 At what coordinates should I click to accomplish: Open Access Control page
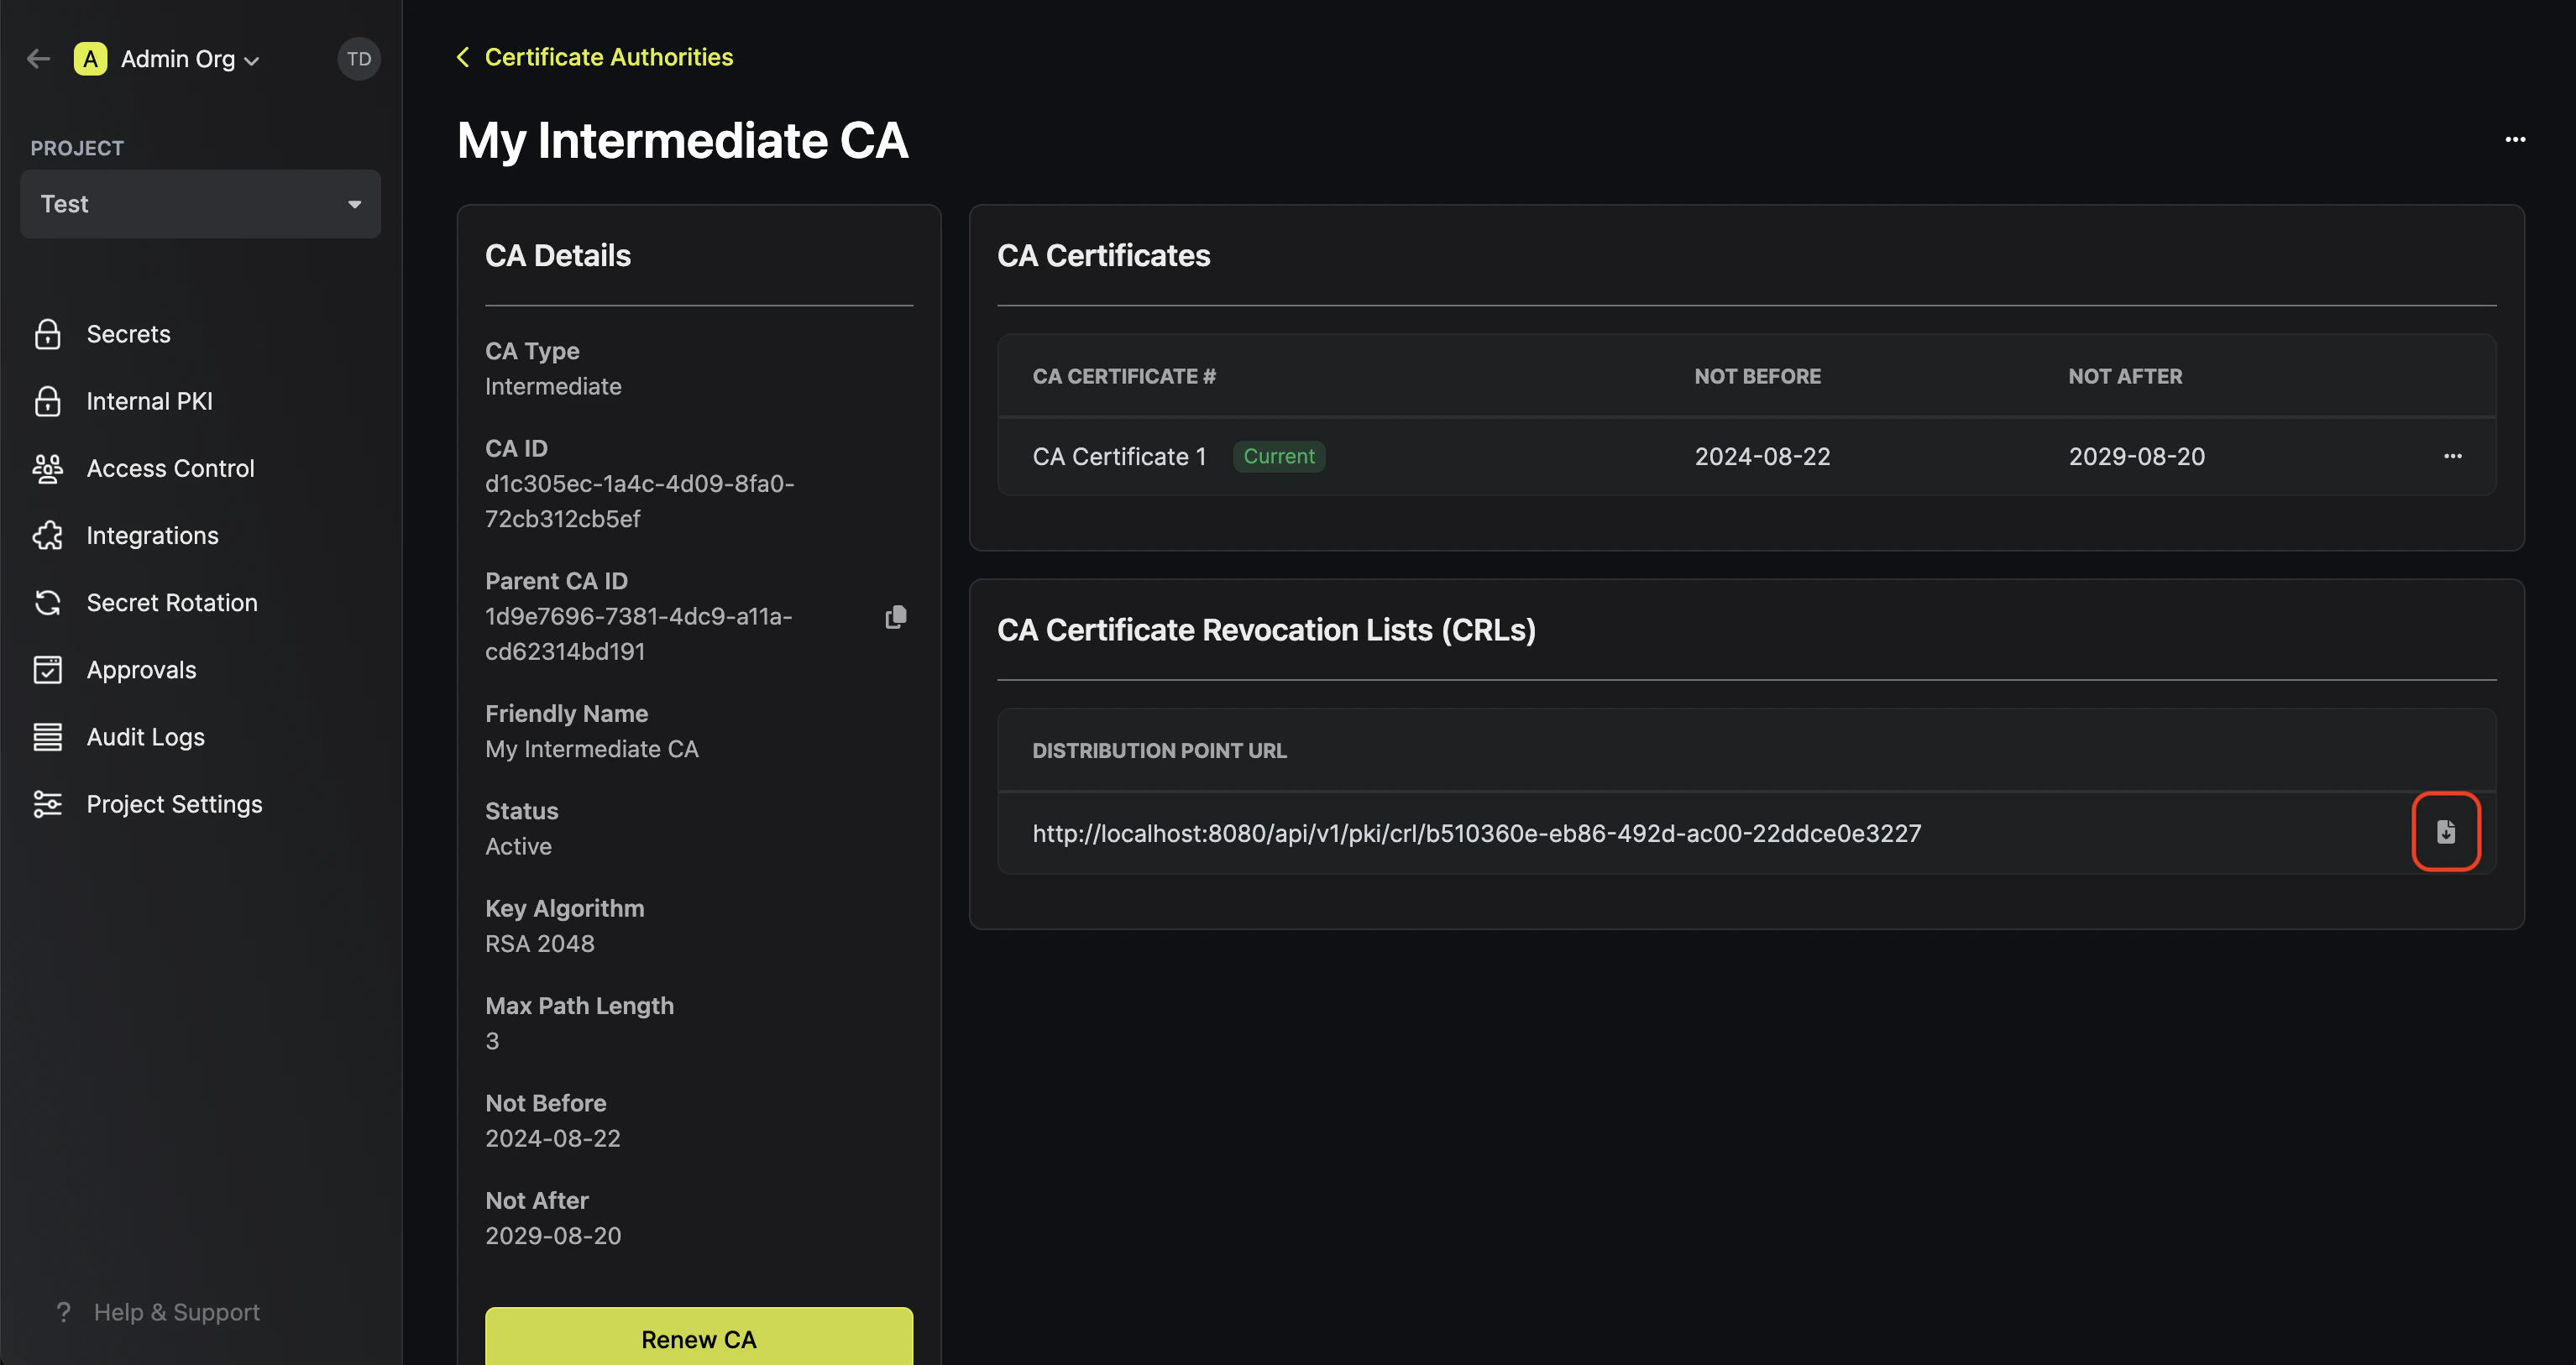tap(170, 468)
